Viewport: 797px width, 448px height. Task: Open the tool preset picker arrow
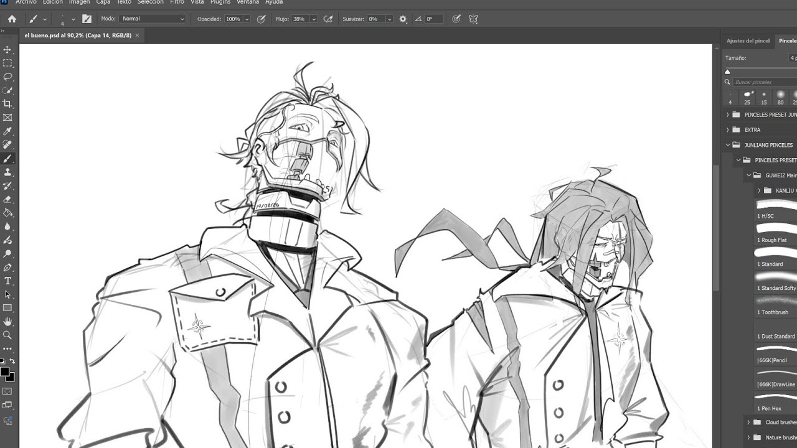tap(45, 19)
